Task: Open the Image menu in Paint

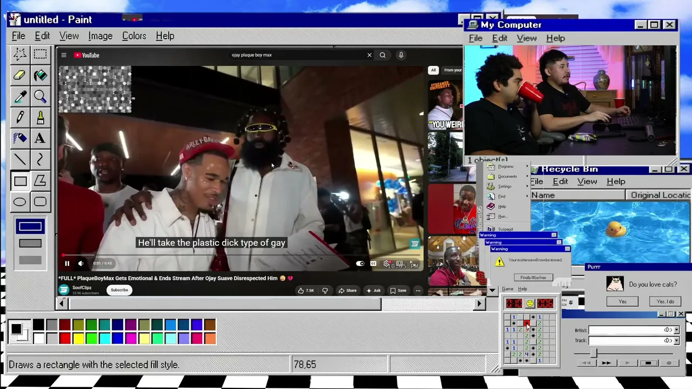Action: click(101, 36)
